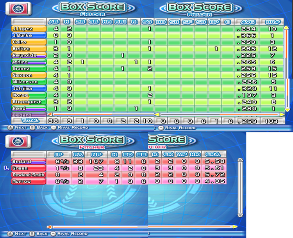Click J.Burke's .366 batting average
Viewport: 293px width, 238px height.
click(x=247, y=35)
